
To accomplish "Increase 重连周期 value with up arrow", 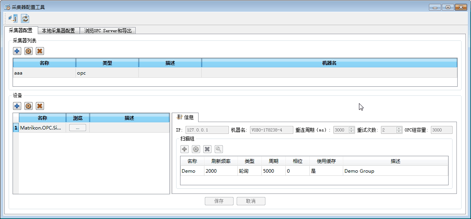I will click(x=351, y=128).
